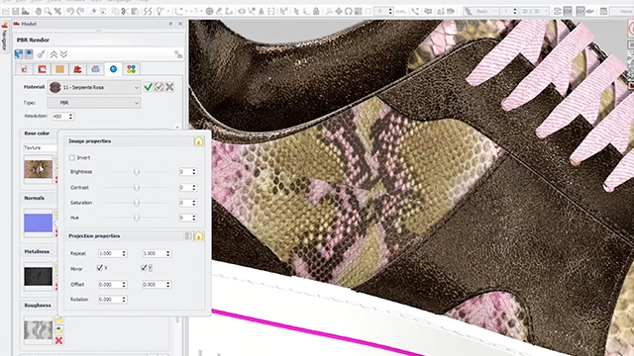
Task: Click the panel settings icon at PBR Render right
Action: pyautogui.click(x=178, y=54)
